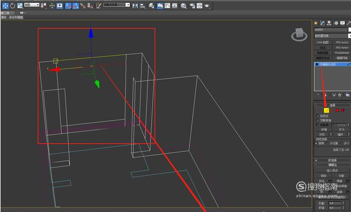This screenshot has height=212, width=351.
Task: Expand the Editable Poly stack entry
Action: [317, 64]
